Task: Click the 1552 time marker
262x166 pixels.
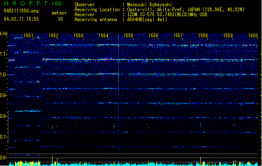Action: click(x=53, y=36)
